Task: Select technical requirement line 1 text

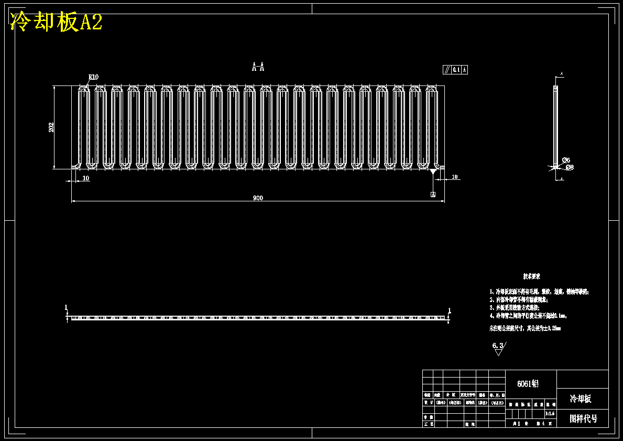Action: click(x=539, y=292)
